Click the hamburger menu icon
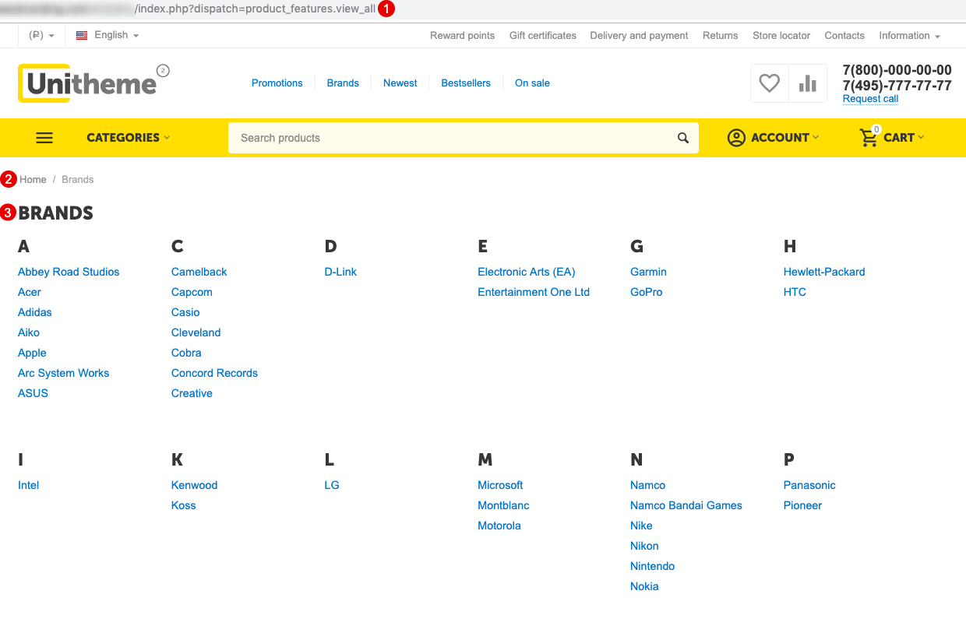 [x=44, y=138]
